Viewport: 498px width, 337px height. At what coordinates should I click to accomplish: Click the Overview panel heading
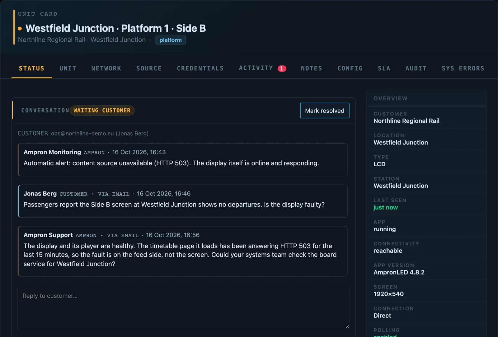point(391,99)
